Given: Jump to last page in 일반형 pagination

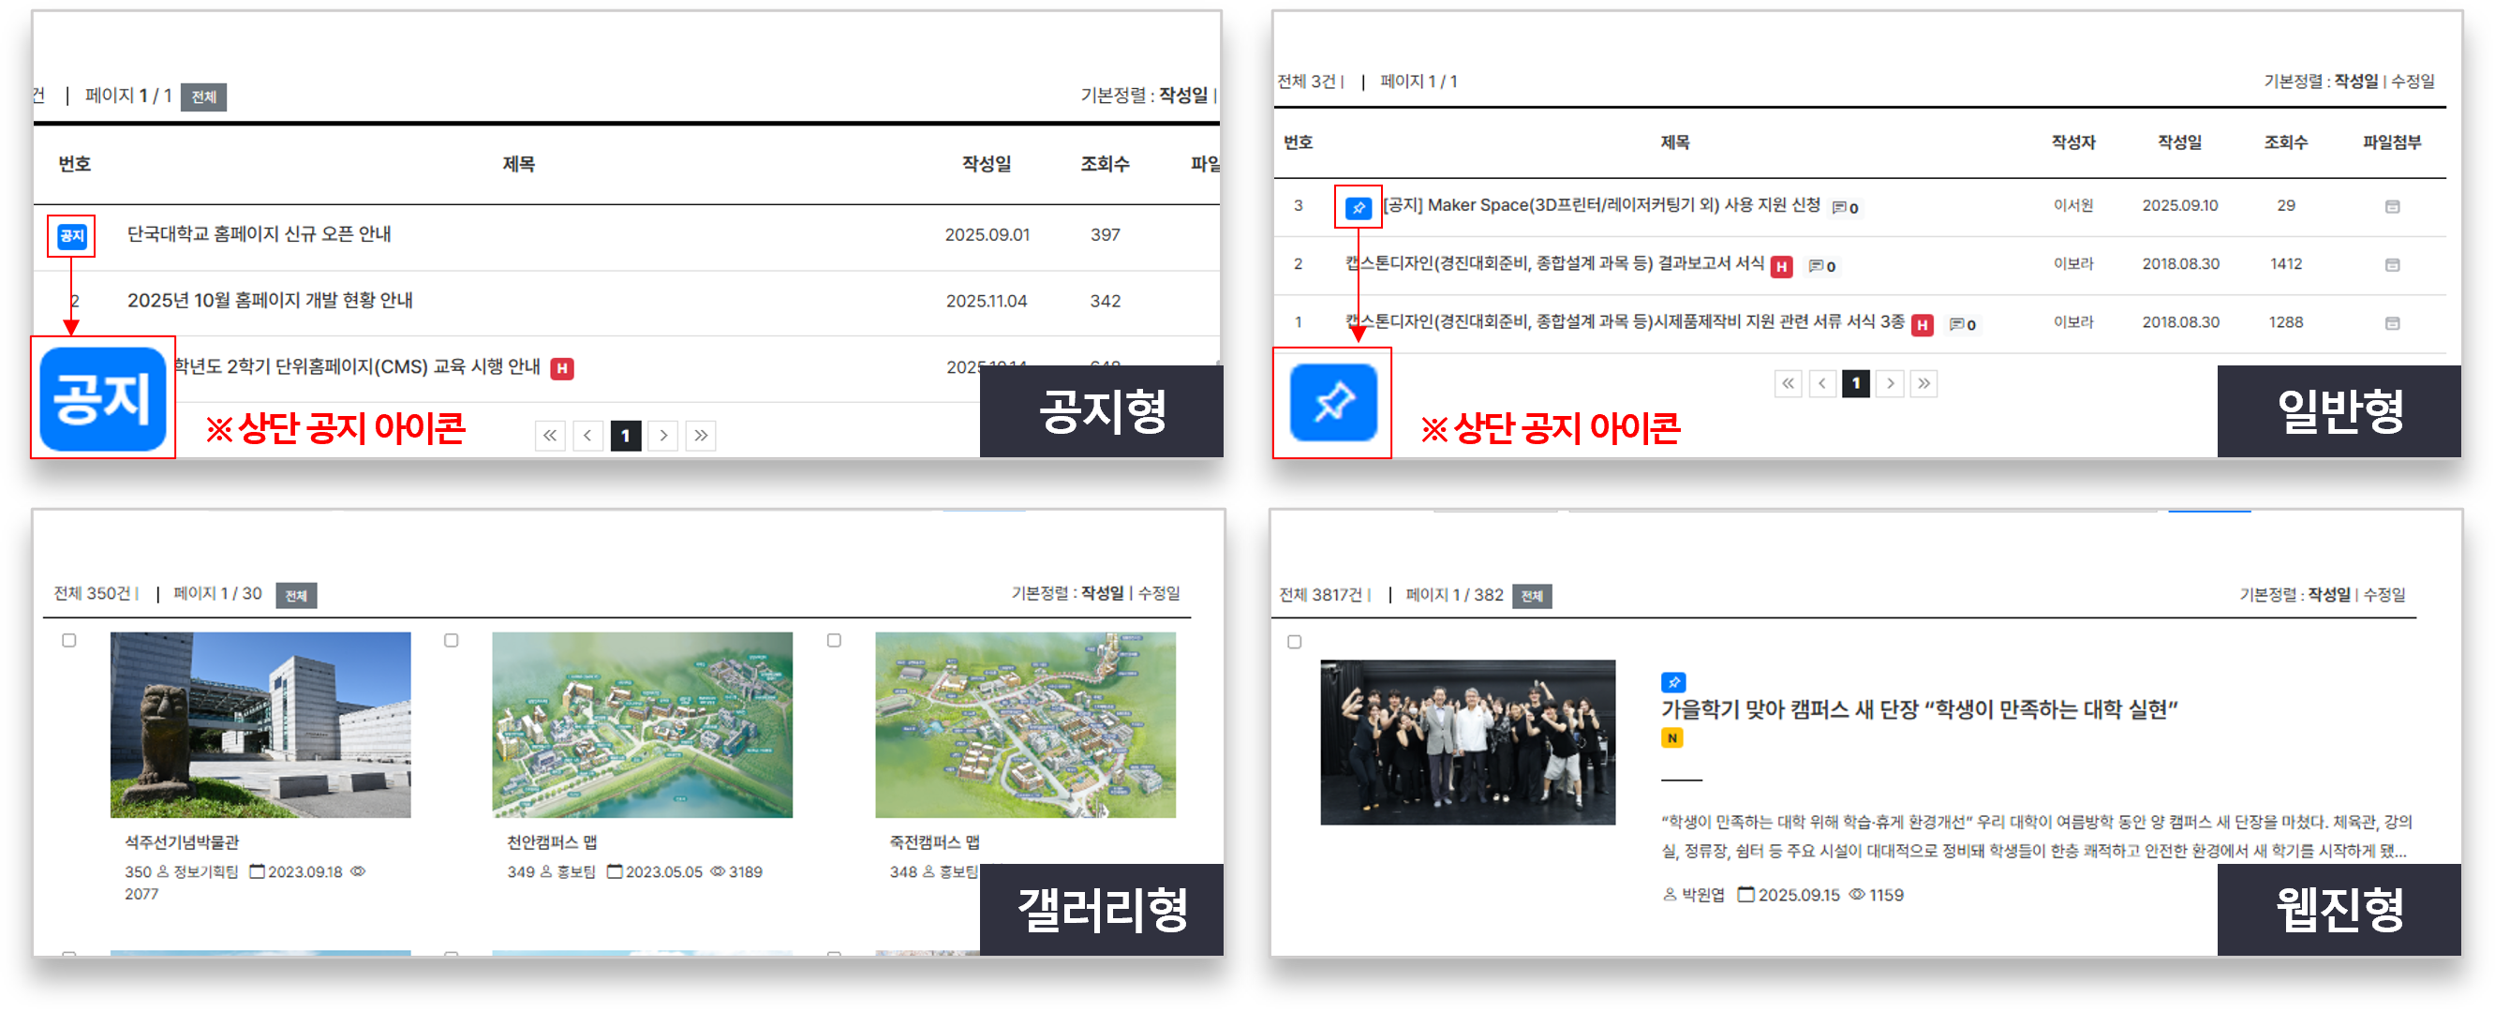Looking at the screenshot, I should point(1923,383).
